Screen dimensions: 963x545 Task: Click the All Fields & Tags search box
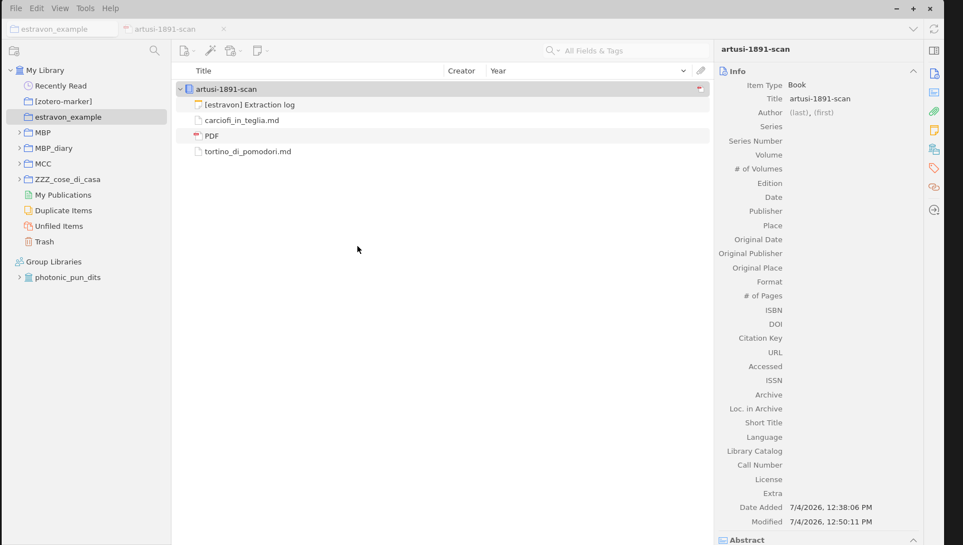(x=627, y=51)
